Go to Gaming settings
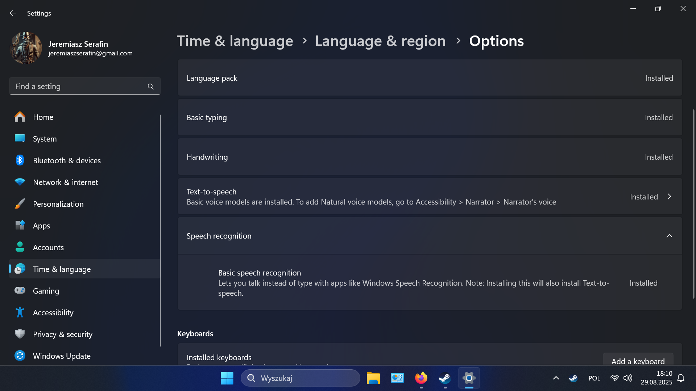Image resolution: width=696 pixels, height=391 pixels. click(46, 291)
